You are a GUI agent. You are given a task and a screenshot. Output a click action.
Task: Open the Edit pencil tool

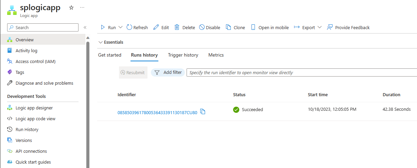point(156,27)
